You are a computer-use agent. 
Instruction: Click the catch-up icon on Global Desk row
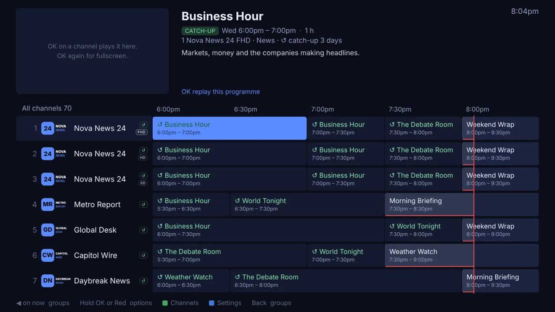point(144,230)
